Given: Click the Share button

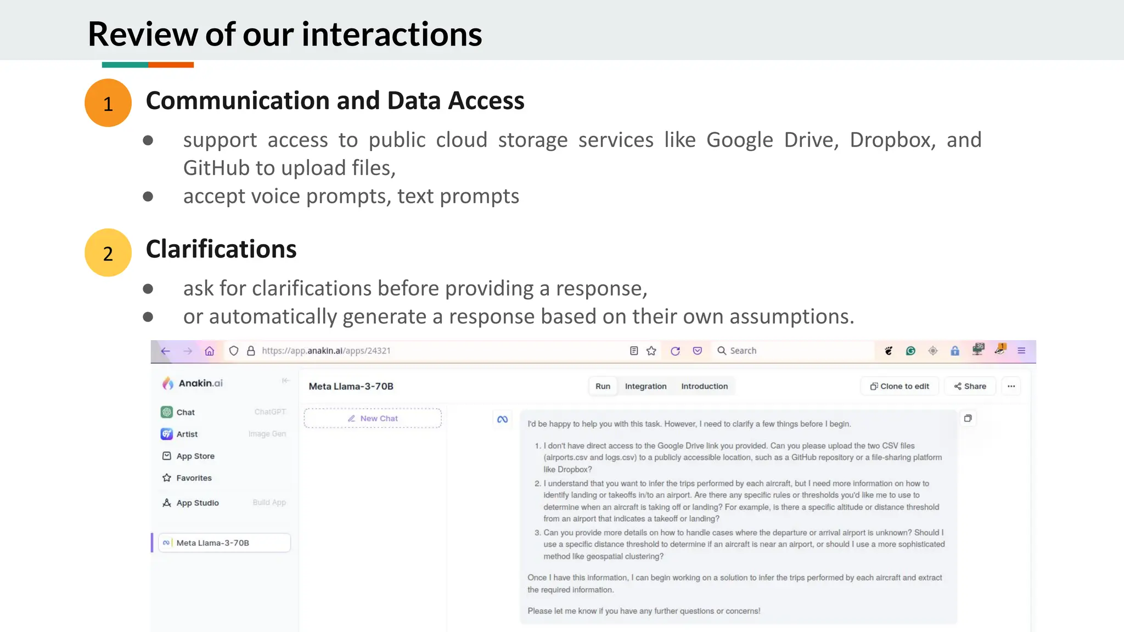Looking at the screenshot, I should point(970,386).
